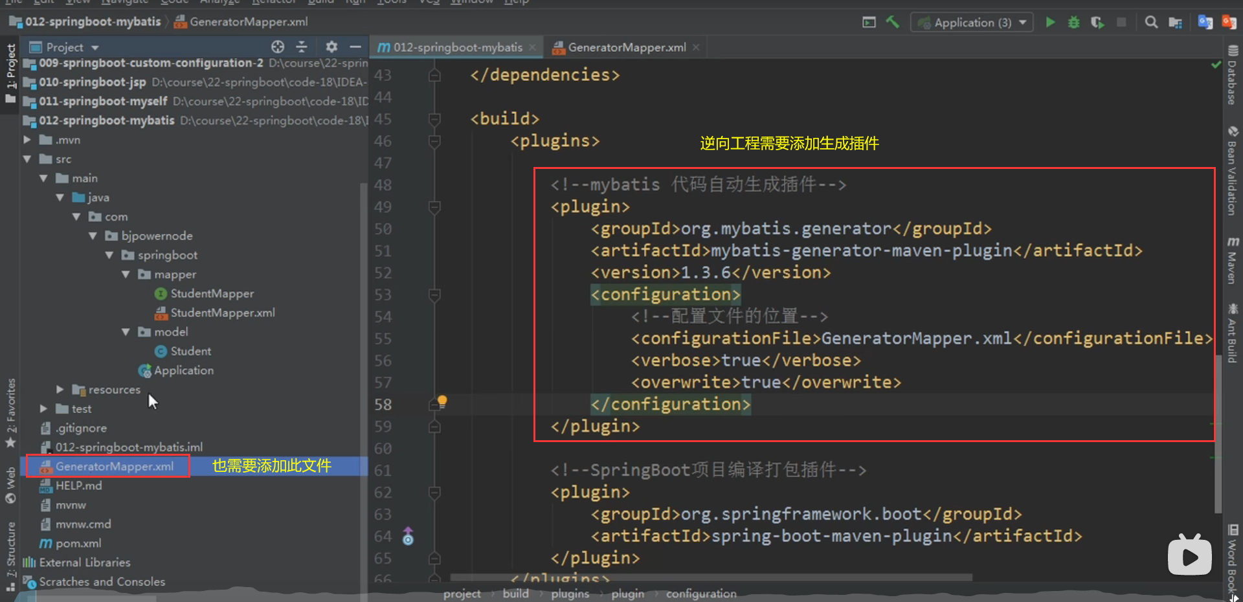Viewport: 1243px width, 602px height.
Task: Run the Application (3) configuration
Action: click(1050, 22)
